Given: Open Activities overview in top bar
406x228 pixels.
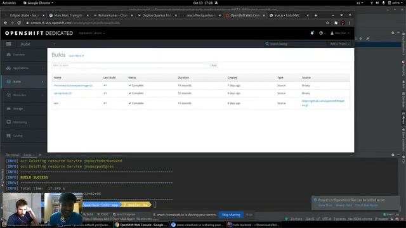Looking at the screenshot, I should [9, 3].
